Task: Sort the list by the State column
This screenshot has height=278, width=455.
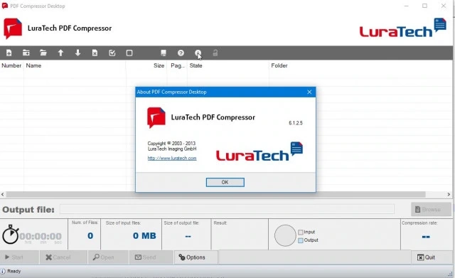Action: [x=228, y=65]
